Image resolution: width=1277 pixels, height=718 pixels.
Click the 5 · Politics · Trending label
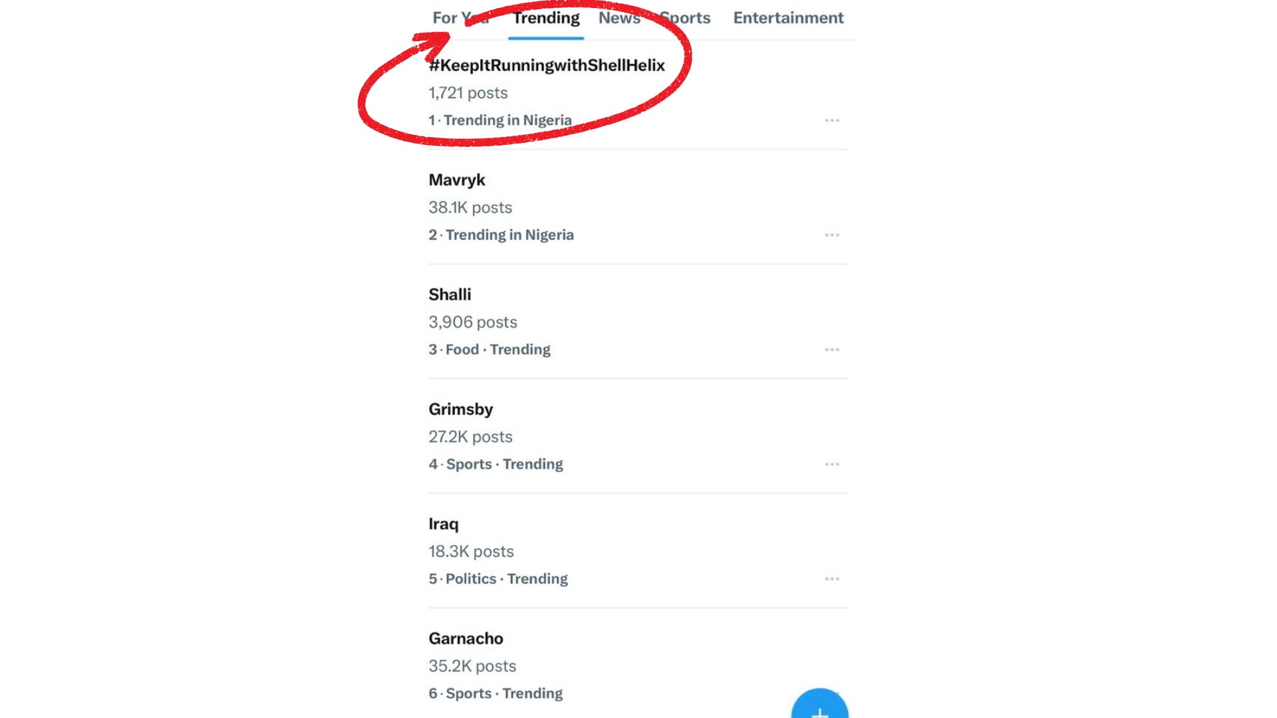(x=498, y=579)
